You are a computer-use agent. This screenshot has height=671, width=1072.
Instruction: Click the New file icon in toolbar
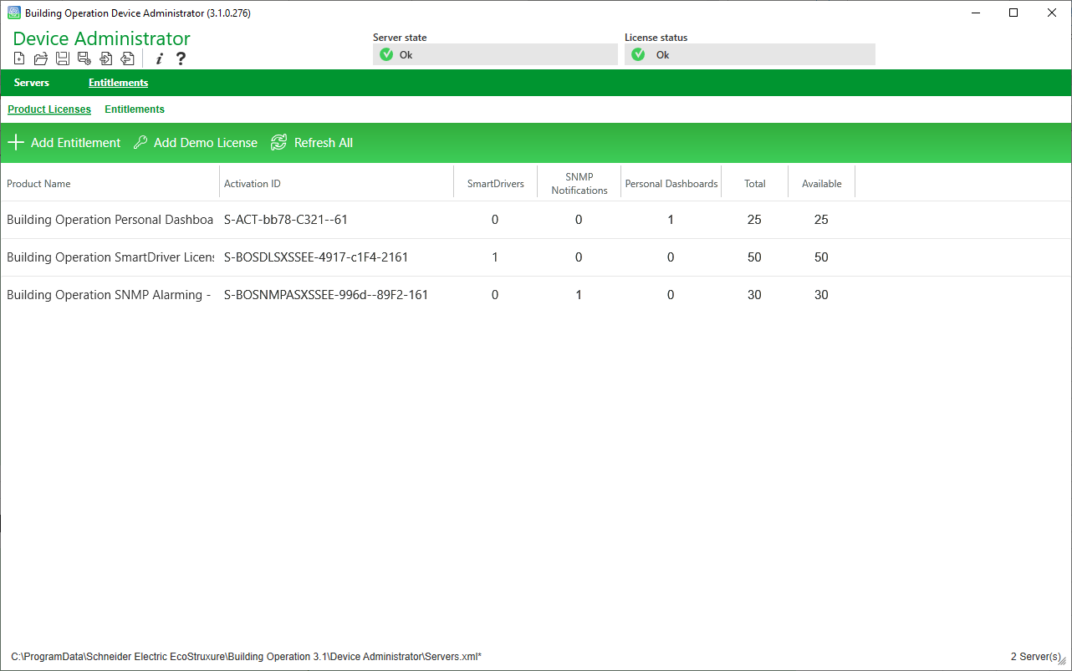click(x=19, y=58)
